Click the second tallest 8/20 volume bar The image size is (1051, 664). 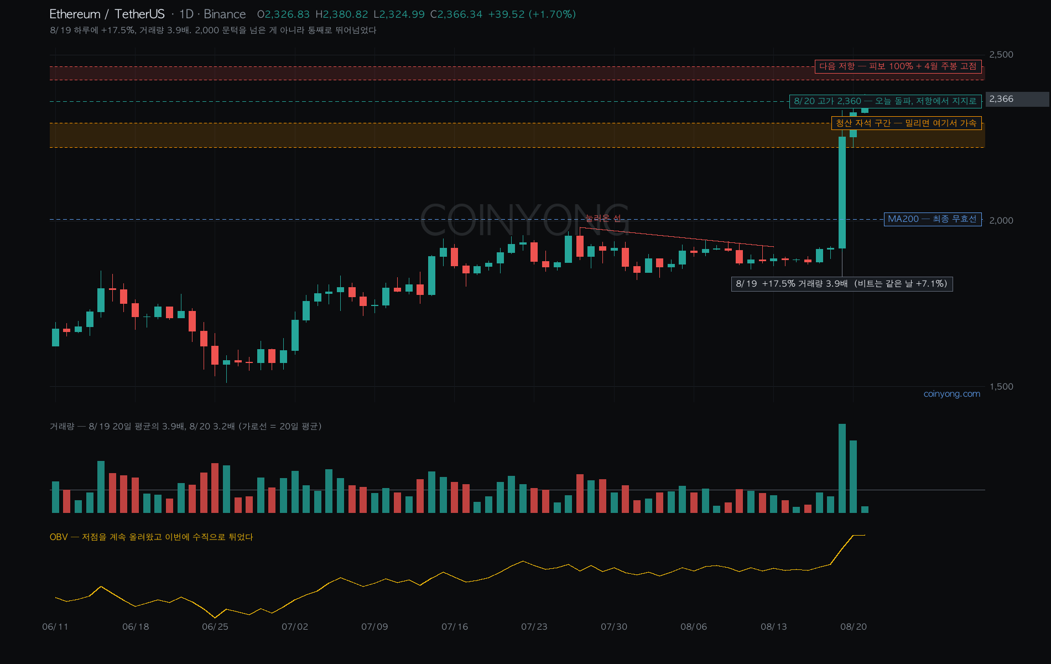point(853,476)
